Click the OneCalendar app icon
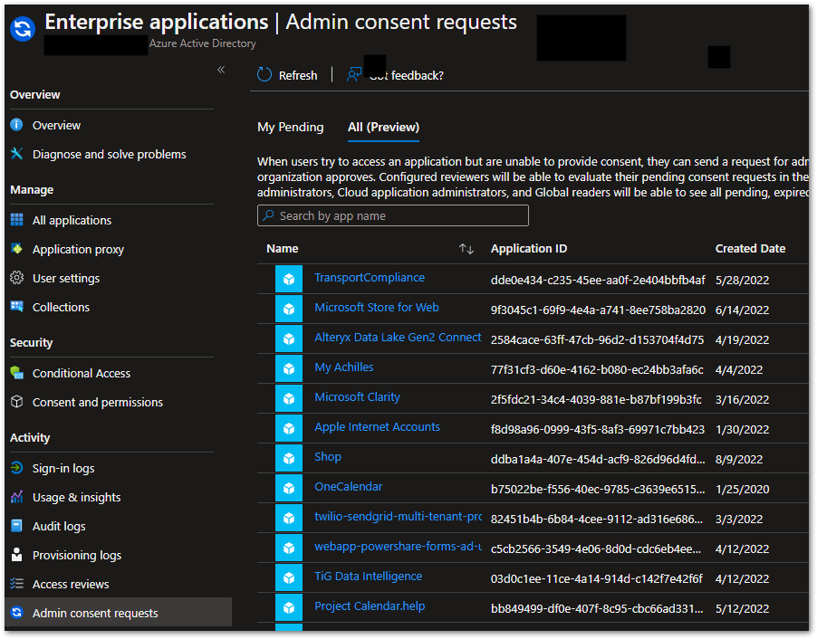 pos(289,488)
